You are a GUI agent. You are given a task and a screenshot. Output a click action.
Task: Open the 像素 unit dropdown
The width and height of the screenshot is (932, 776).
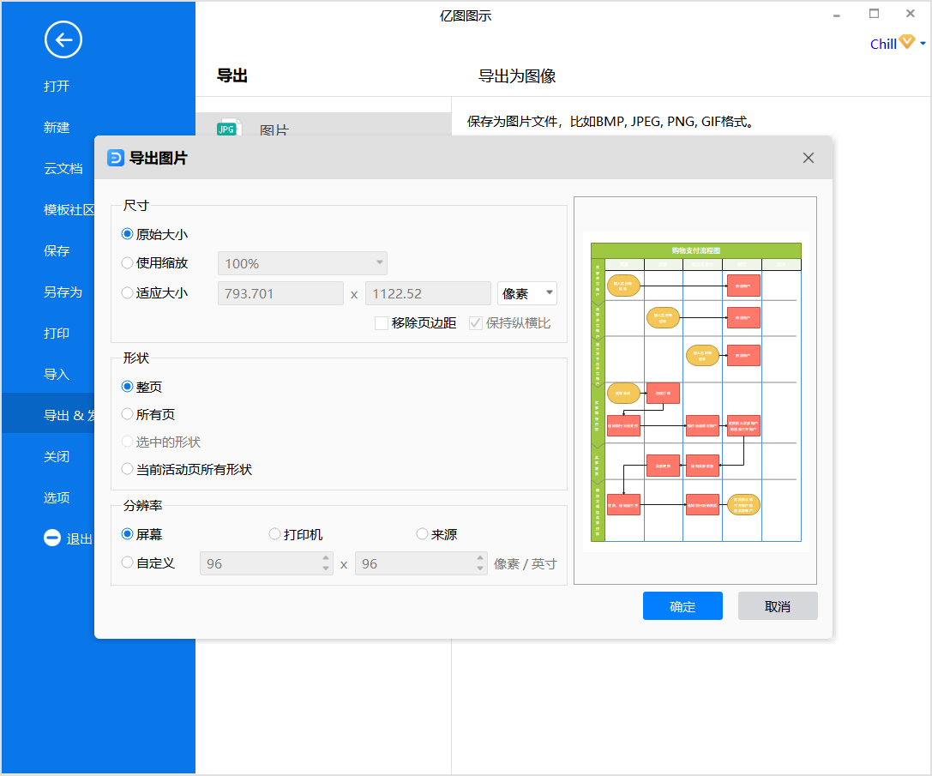click(x=526, y=293)
